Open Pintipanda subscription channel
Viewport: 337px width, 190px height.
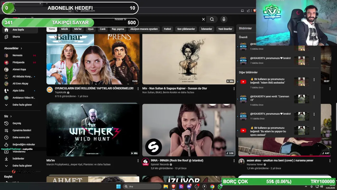19,63
